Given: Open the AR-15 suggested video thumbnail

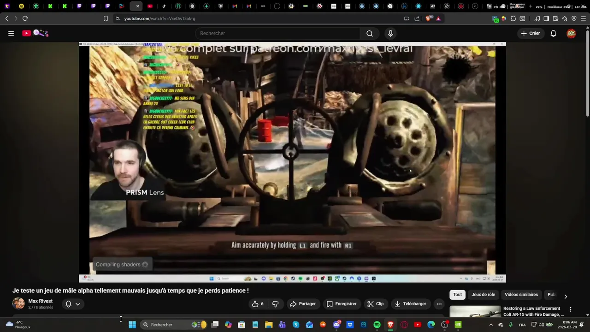Looking at the screenshot, I should [475, 311].
